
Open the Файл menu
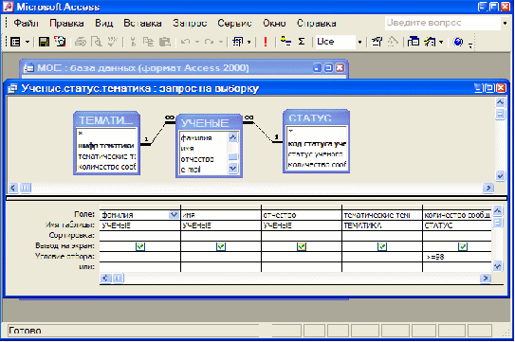point(27,24)
